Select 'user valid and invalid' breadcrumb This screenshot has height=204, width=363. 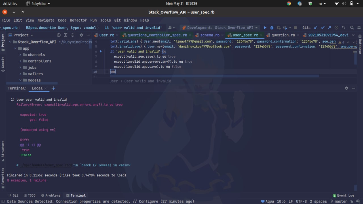(x=148, y=81)
